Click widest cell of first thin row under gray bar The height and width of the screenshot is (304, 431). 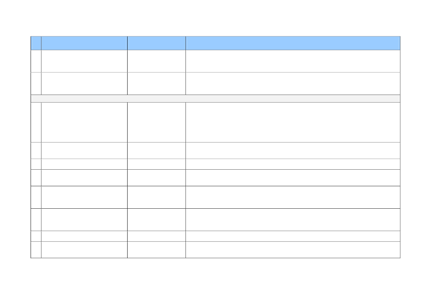click(293, 164)
